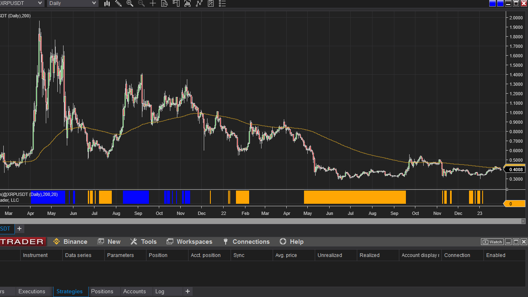Select the crosshair cursor tool

[153, 3]
